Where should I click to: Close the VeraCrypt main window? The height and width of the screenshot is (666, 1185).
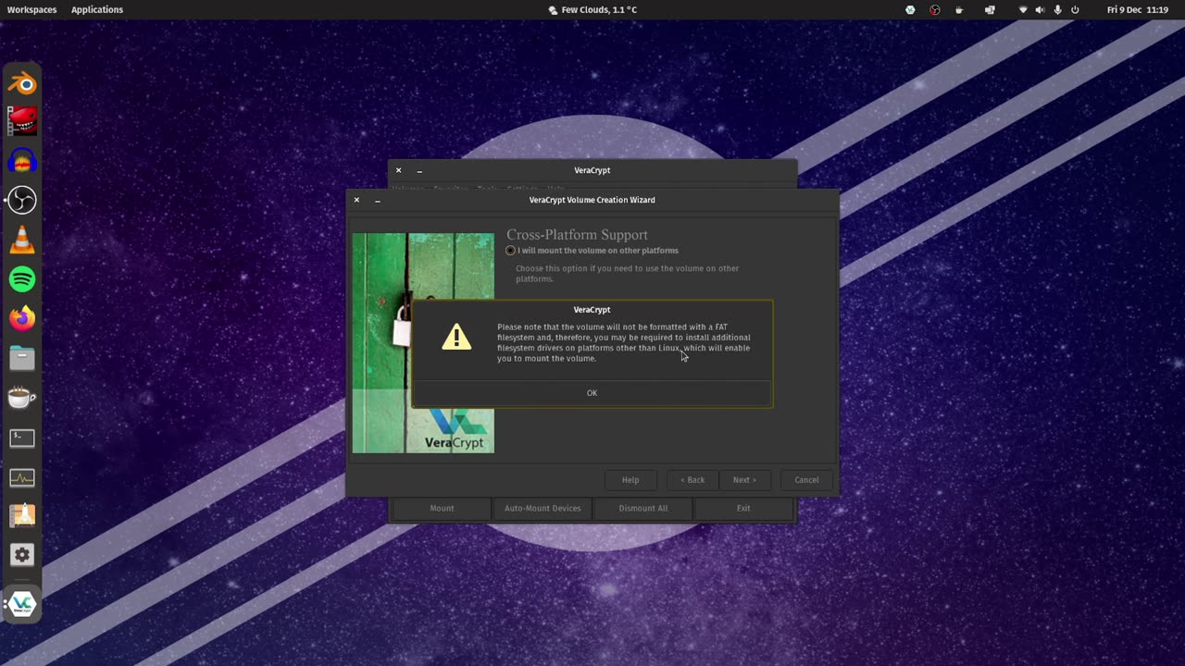[x=399, y=170]
